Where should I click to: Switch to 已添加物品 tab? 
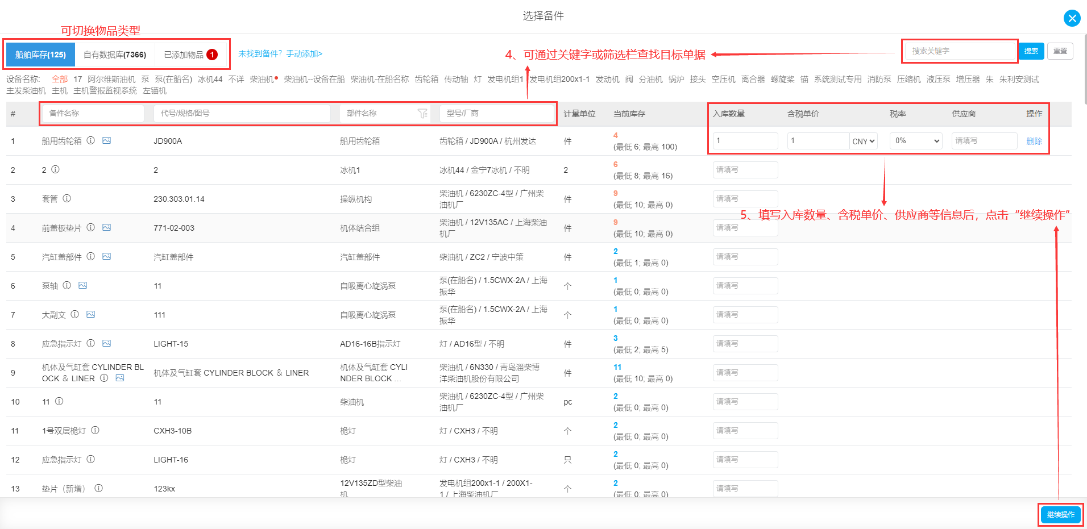[190, 55]
